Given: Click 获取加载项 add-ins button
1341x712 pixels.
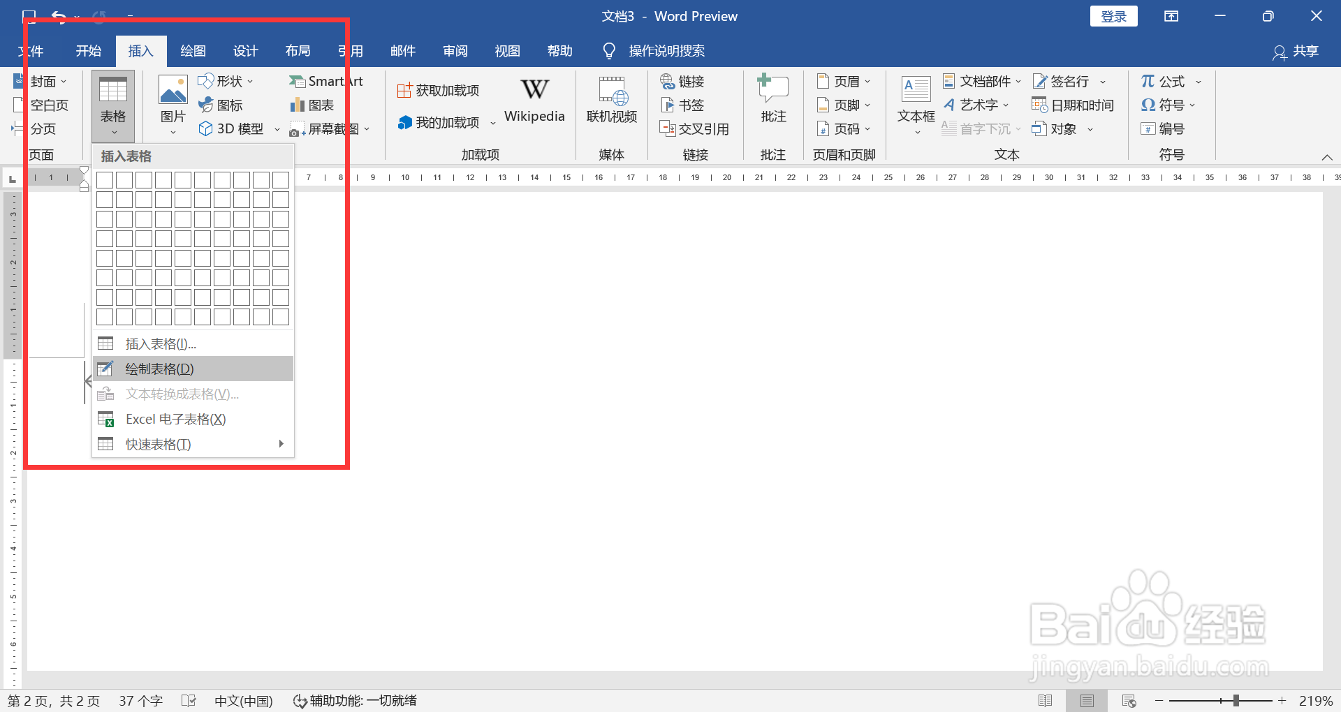Looking at the screenshot, I should point(439,91).
